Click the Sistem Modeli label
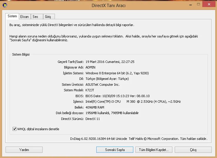Screen dimensions: 217x158 click(74, 90)
